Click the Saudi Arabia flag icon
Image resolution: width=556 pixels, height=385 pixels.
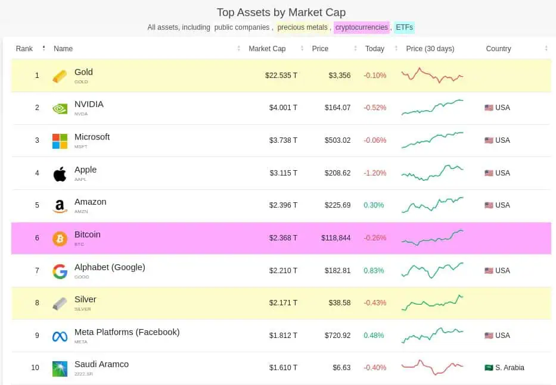(489, 368)
